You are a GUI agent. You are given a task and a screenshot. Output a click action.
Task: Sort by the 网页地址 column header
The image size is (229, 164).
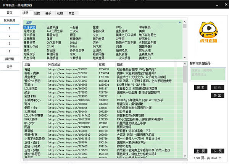point(72,64)
